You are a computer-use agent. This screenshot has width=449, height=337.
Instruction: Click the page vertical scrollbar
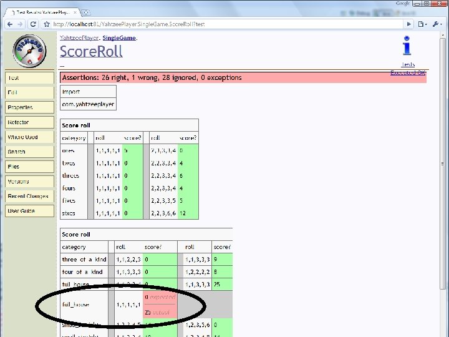[442, 164]
